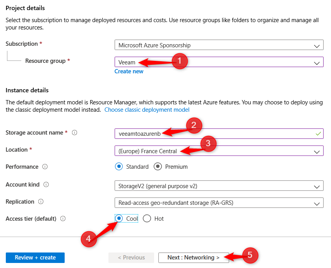331x268 pixels.
Task: Open the Subscription dropdown
Action: pyautogui.click(x=219, y=45)
